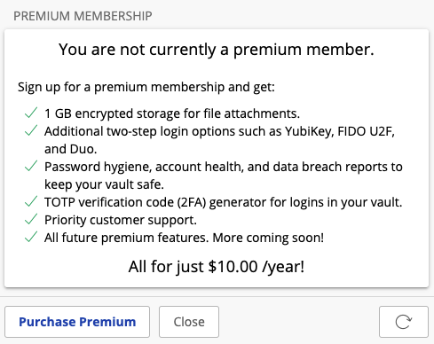Click the checkmark beside All future premium features

(31, 237)
